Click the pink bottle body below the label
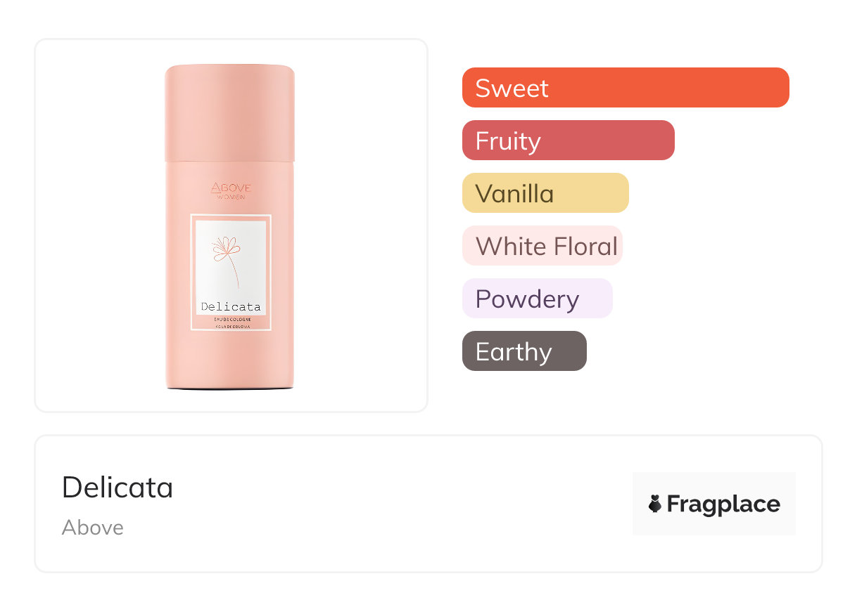 [x=230, y=358]
